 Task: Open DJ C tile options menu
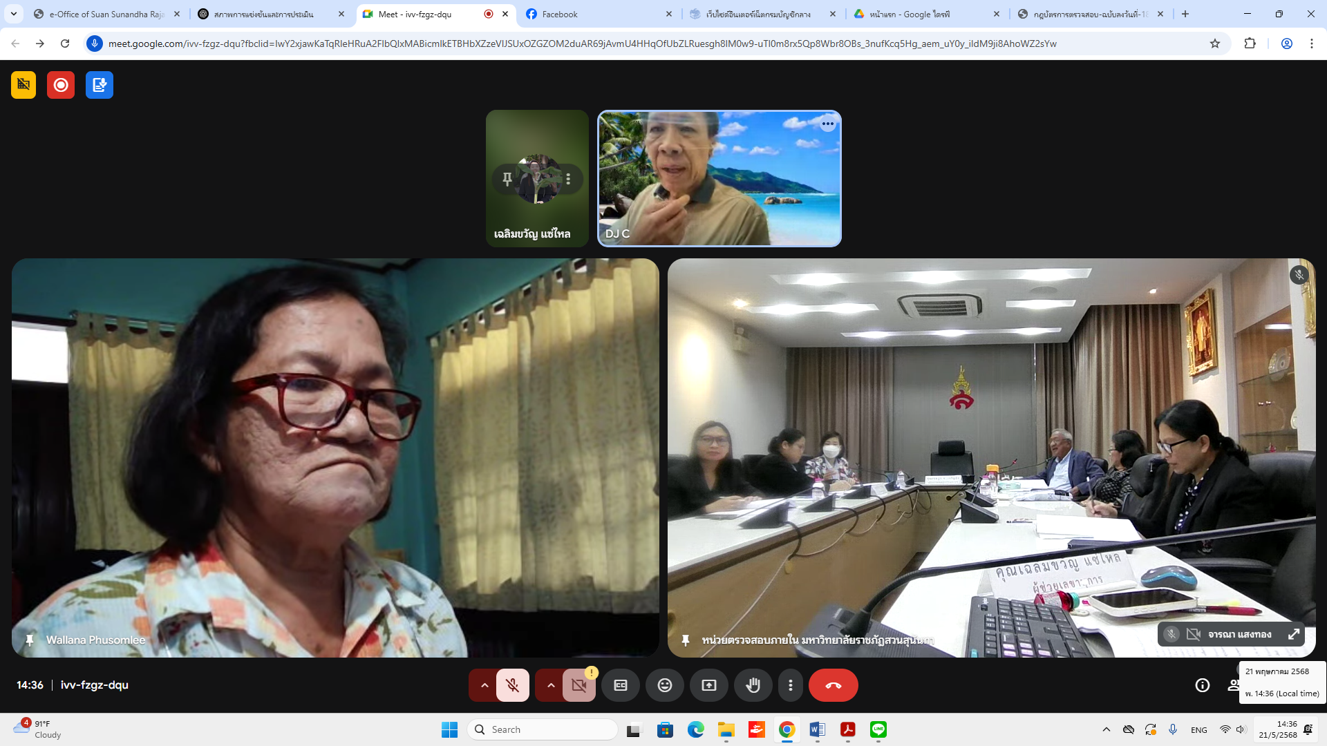(827, 124)
